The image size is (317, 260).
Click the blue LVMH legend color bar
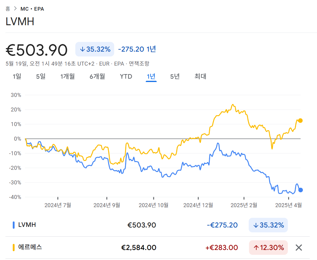[14, 225]
